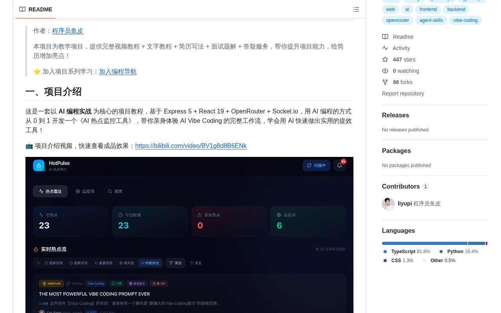Click the post title THE MOST POWERFUL VIBE CODING

(x=94, y=294)
